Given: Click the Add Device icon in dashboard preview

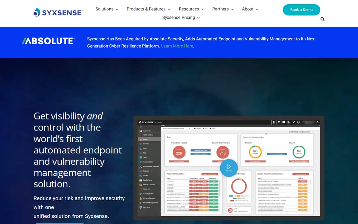Looking at the screenshot, I should coord(141,131).
